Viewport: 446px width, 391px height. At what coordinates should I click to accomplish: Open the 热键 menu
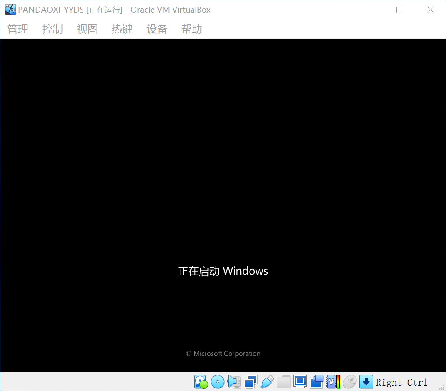(x=122, y=29)
